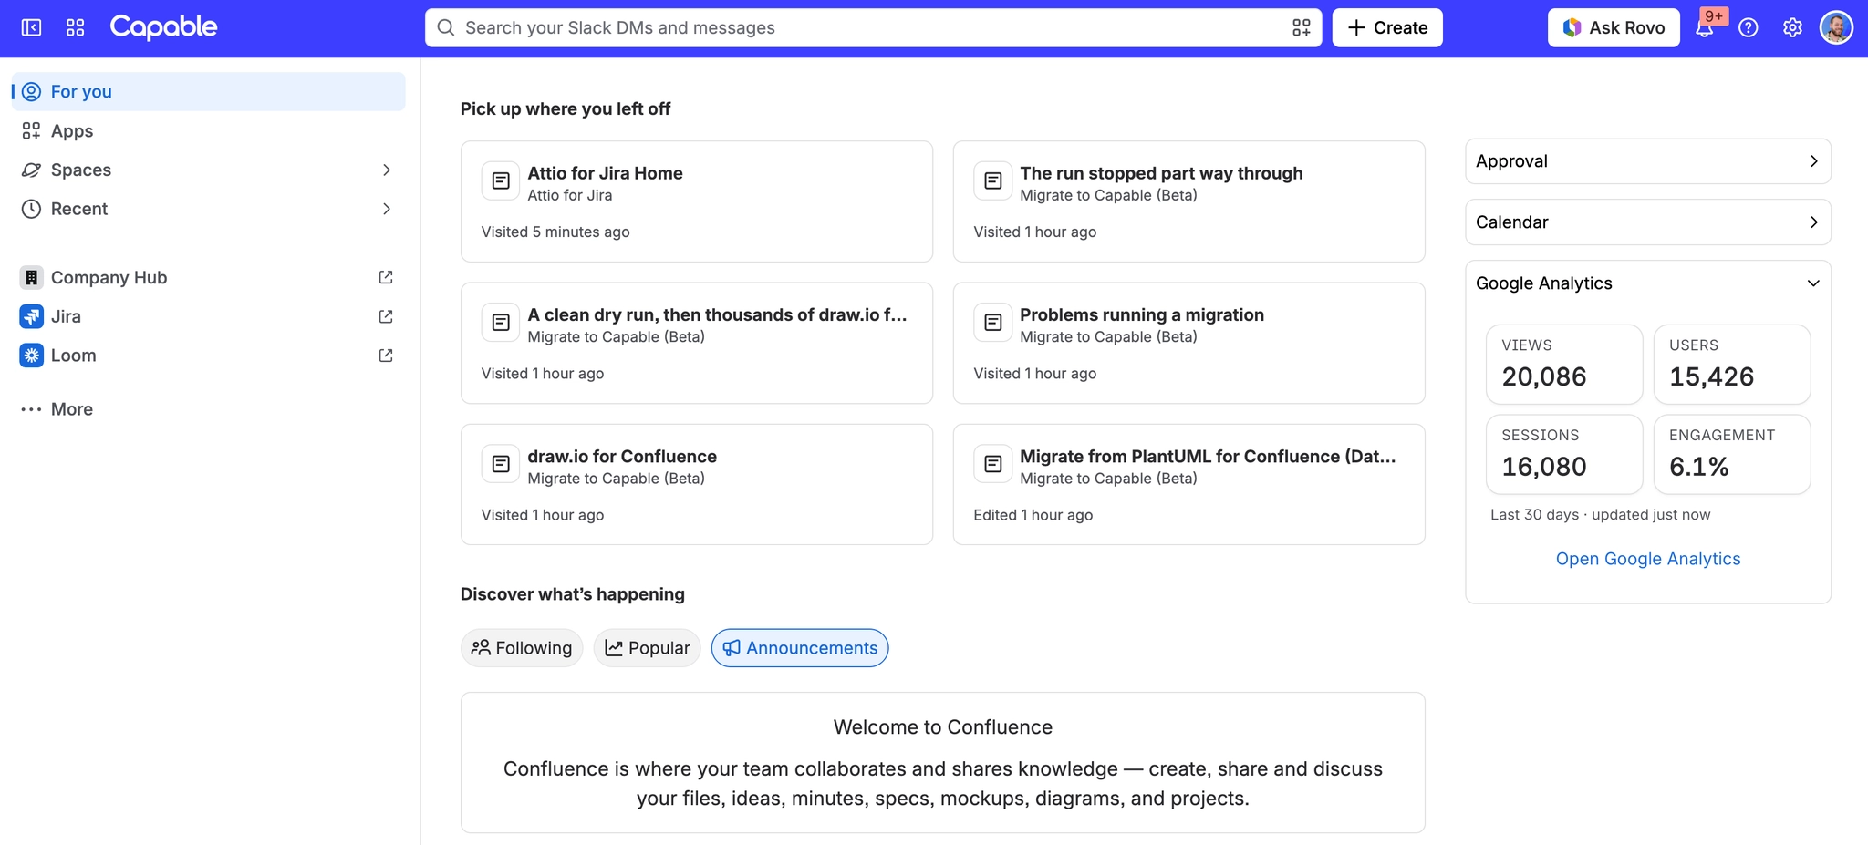Screen dimensions: 1868x845
Task: Click the Jira app icon
Action: coord(32,316)
